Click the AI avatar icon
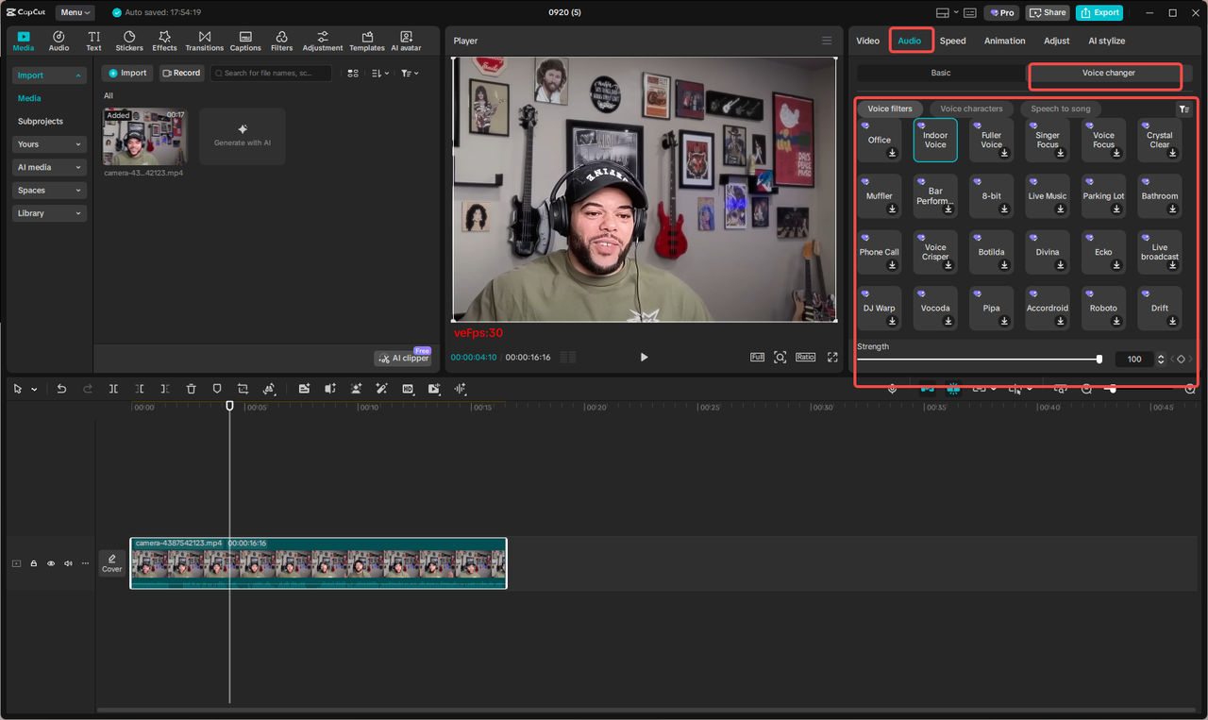 click(406, 40)
